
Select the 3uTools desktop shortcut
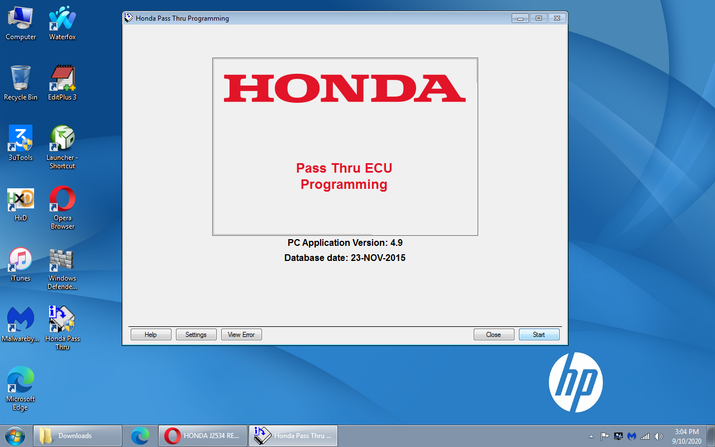click(x=21, y=143)
